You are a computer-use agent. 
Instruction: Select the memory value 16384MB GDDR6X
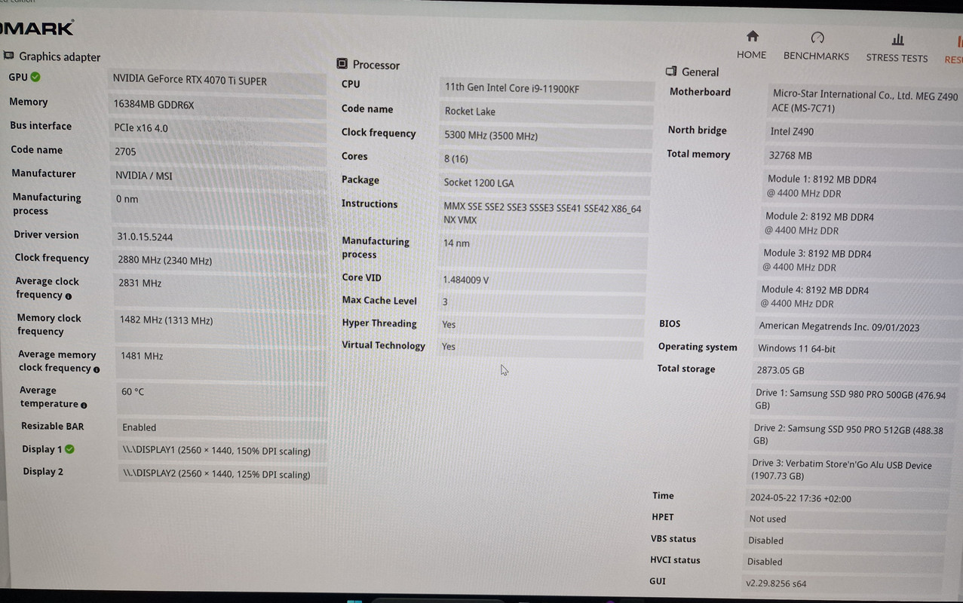(154, 105)
